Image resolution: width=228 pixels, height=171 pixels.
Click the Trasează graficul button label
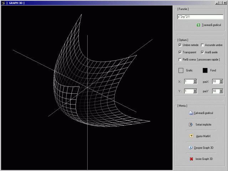pyautogui.click(x=211, y=25)
